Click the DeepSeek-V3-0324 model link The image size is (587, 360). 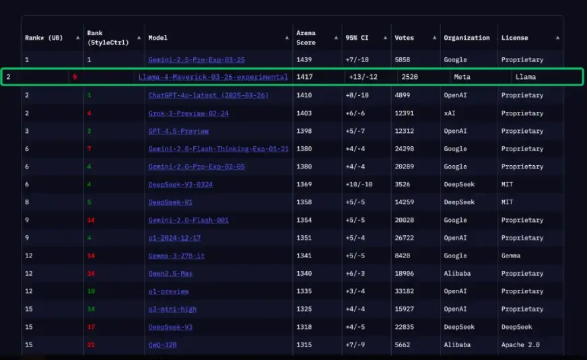pos(180,184)
